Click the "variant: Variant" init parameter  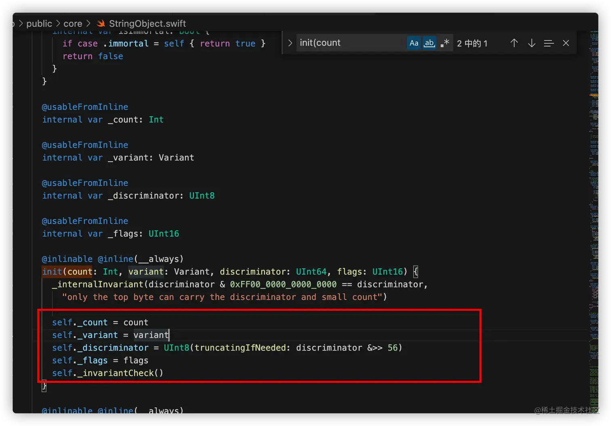[x=169, y=272]
